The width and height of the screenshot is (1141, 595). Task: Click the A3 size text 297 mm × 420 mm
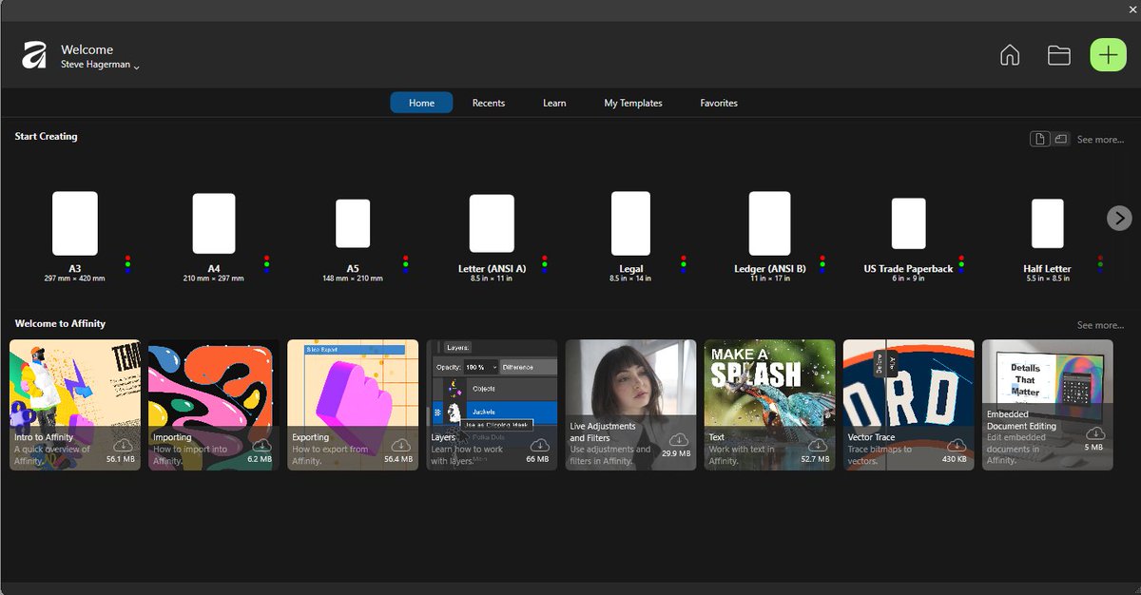(x=75, y=278)
